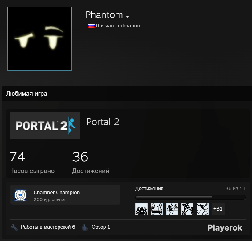Click the Russian Federation location text
Image resolution: width=252 pixels, height=241 pixels.
(118, 26)
